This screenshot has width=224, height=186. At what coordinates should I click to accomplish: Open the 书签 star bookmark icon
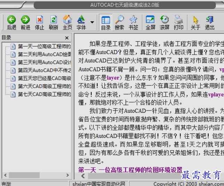click(133, 19)
